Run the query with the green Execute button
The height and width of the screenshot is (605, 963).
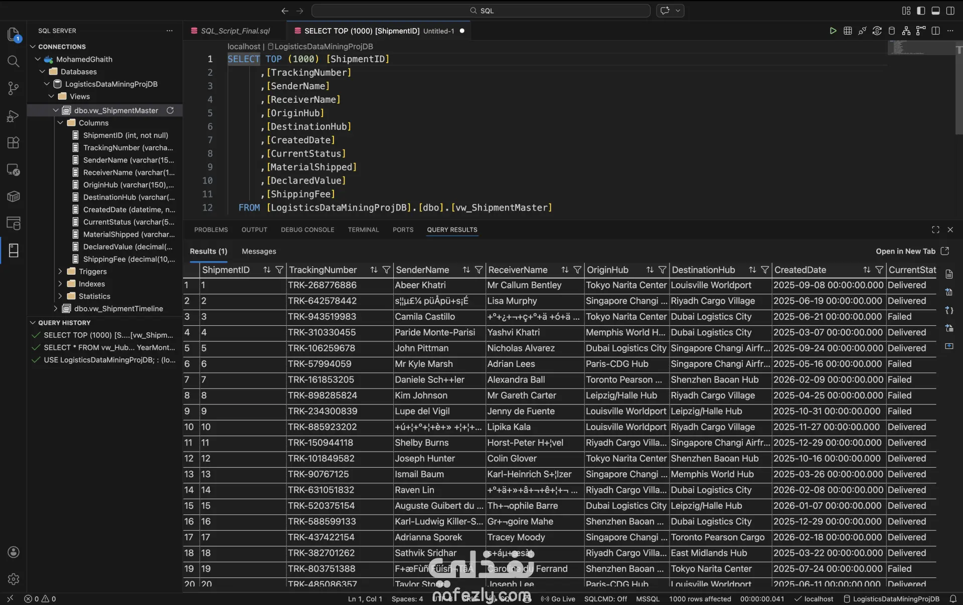pos(833,31)
